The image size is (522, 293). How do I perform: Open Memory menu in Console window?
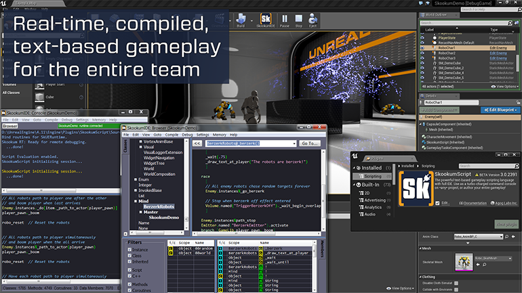pyautogui.click(x=99, y=120)
